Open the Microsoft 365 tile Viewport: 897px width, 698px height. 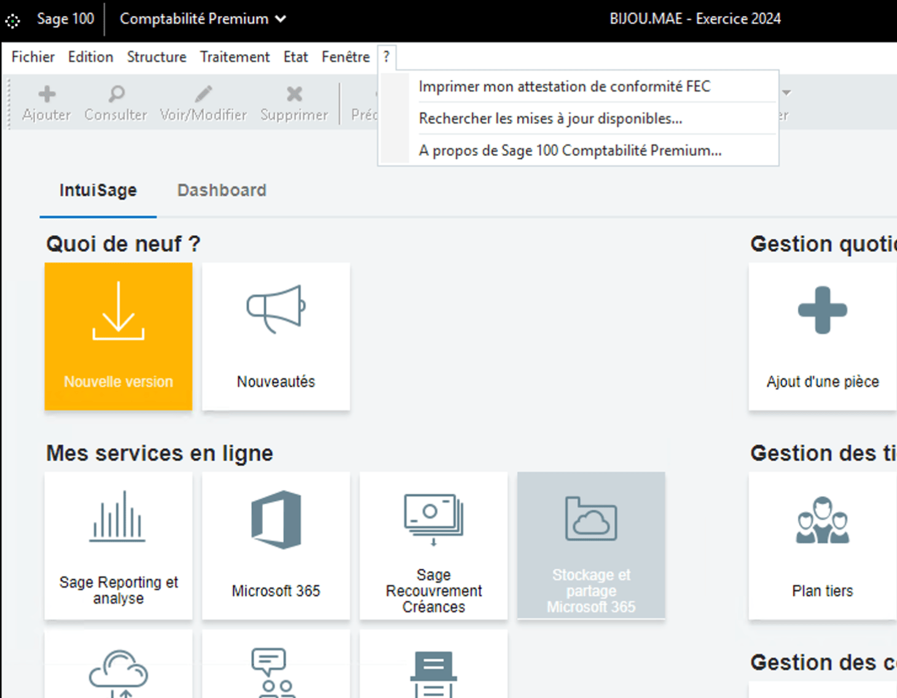point(276,546)
